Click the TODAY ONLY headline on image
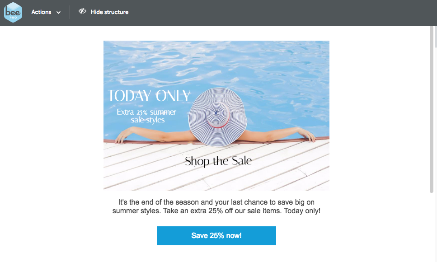 coord(149,96)
